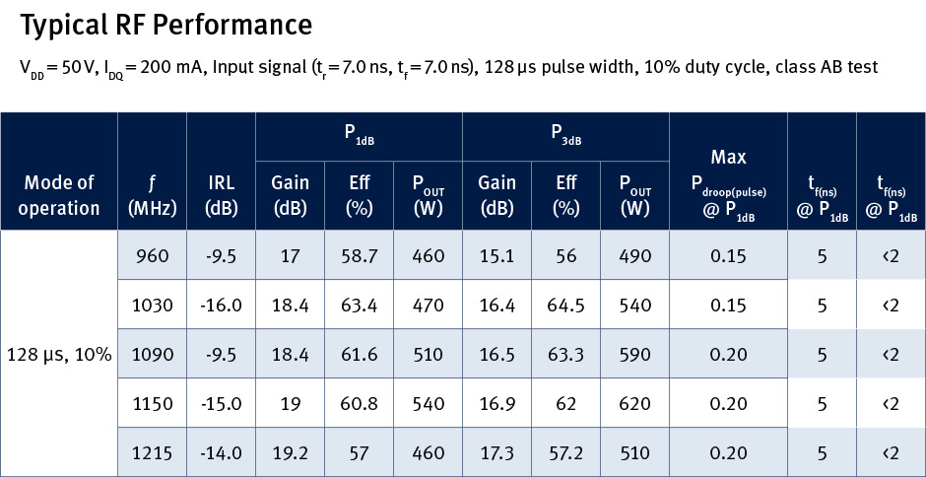The image size is (926, 477).
Task: Select the -15.0 IRL cell
Action: 221,403
